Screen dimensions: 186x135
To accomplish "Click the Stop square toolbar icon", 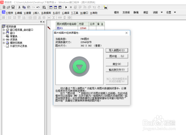I will (71, 7).
